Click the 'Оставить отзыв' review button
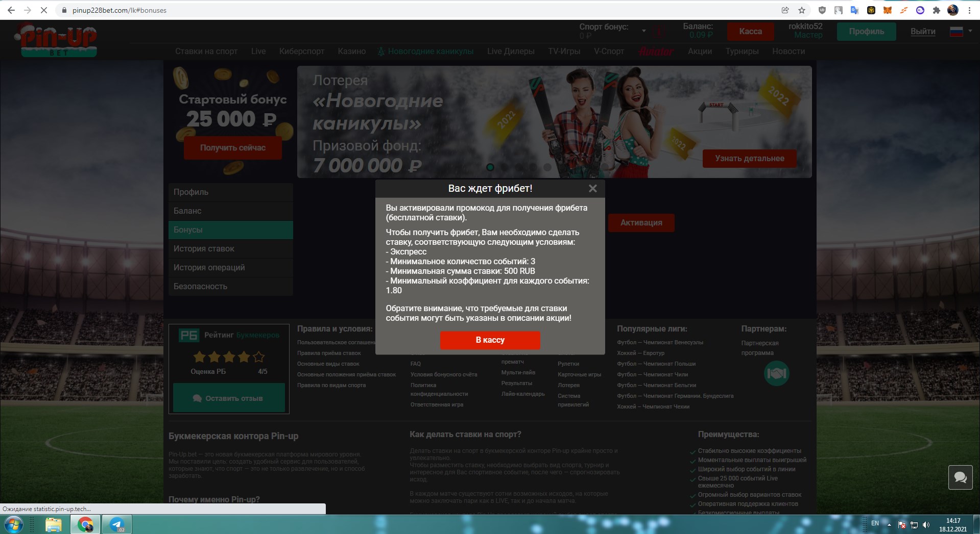This screenshot has width=980, height=534. (229, 398)
